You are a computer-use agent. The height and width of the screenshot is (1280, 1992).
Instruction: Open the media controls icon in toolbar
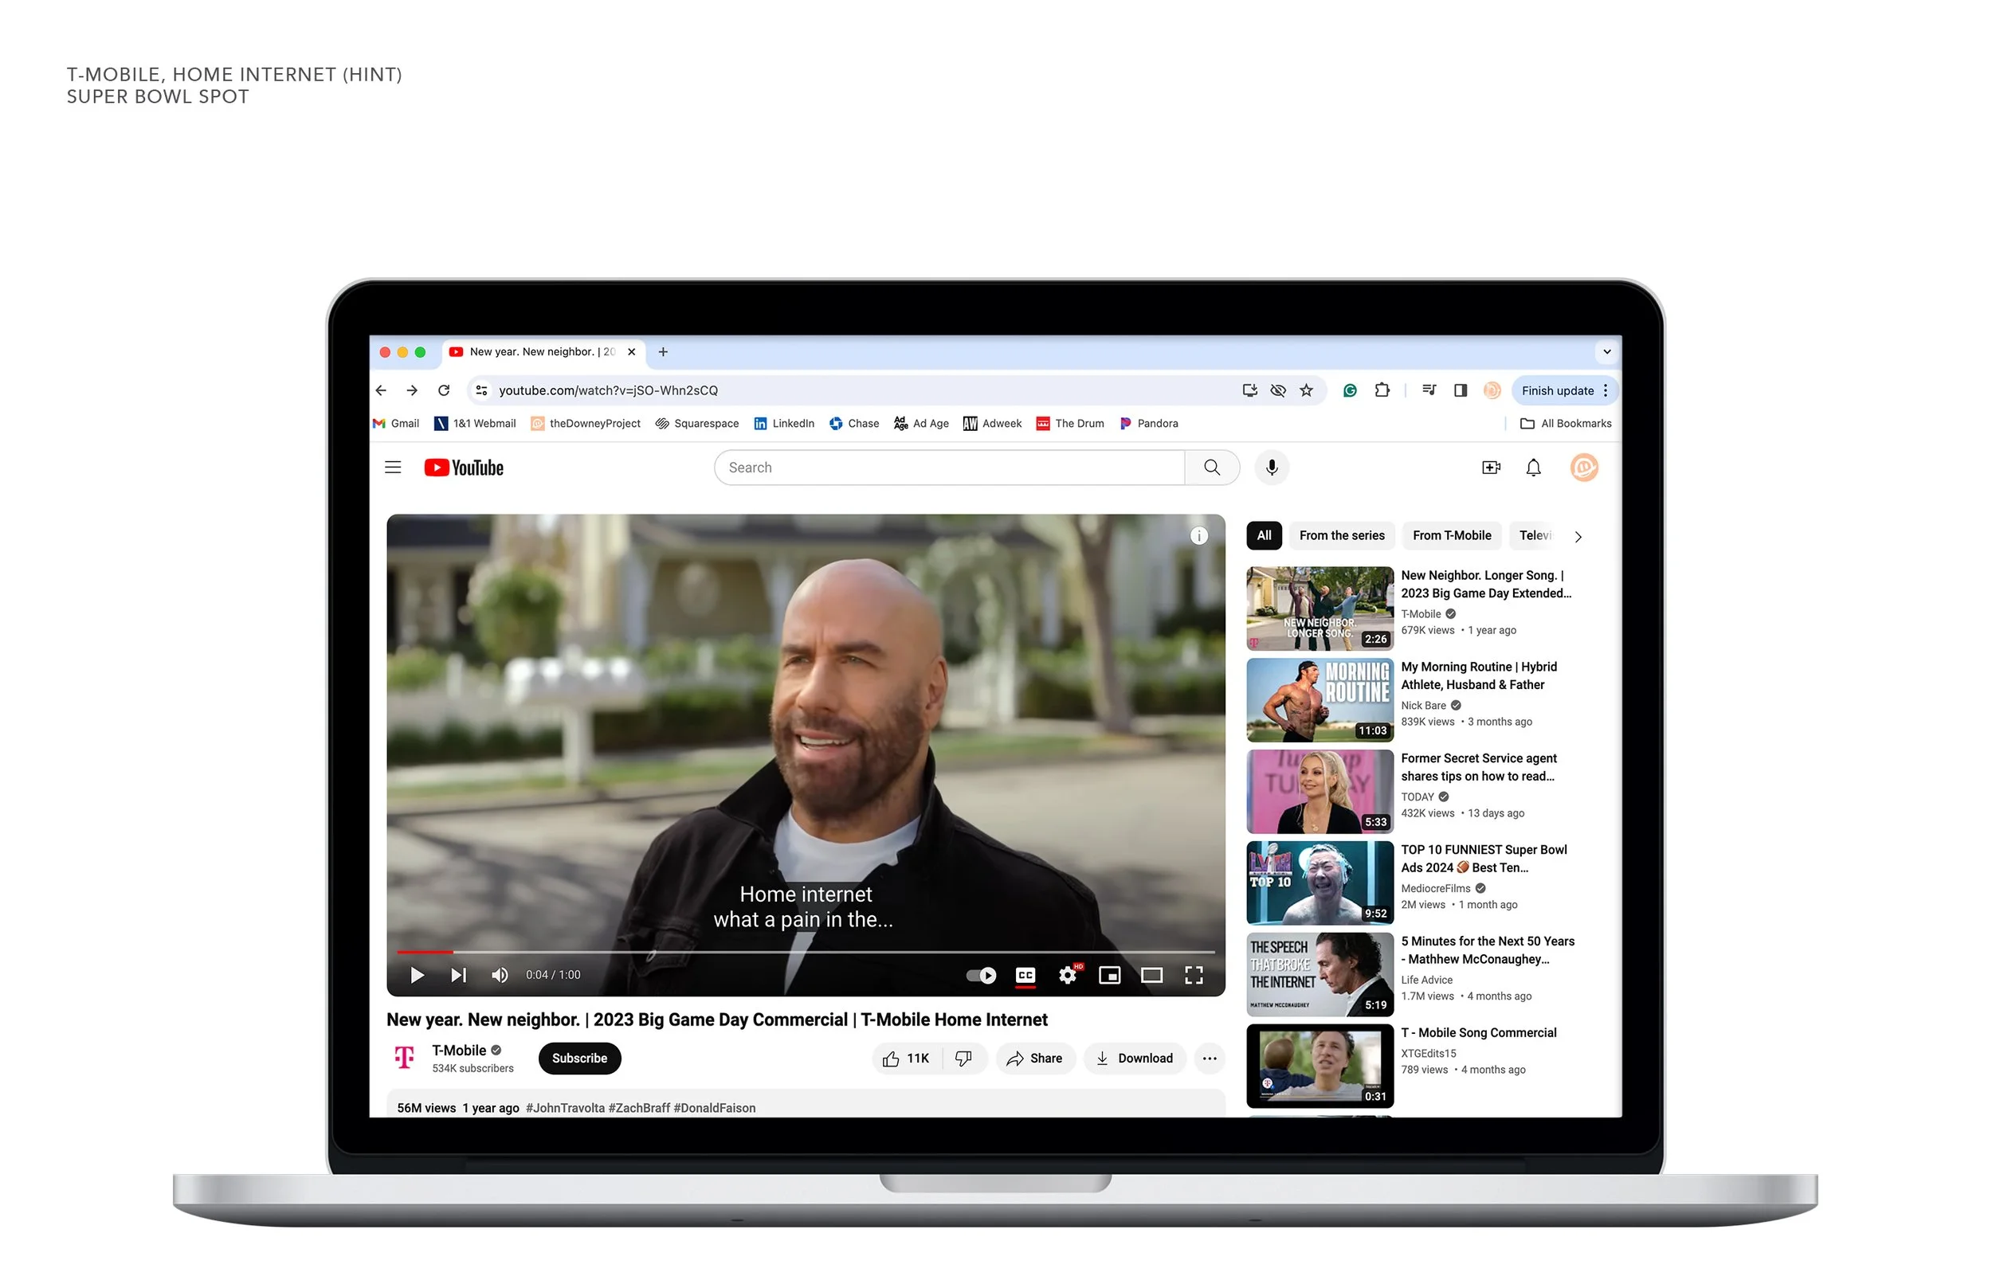[1429, 390]
